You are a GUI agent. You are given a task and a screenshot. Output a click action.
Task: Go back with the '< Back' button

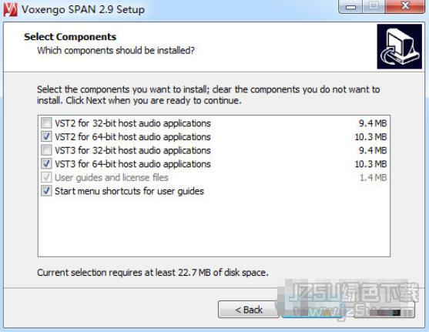[x=249, y=310]
